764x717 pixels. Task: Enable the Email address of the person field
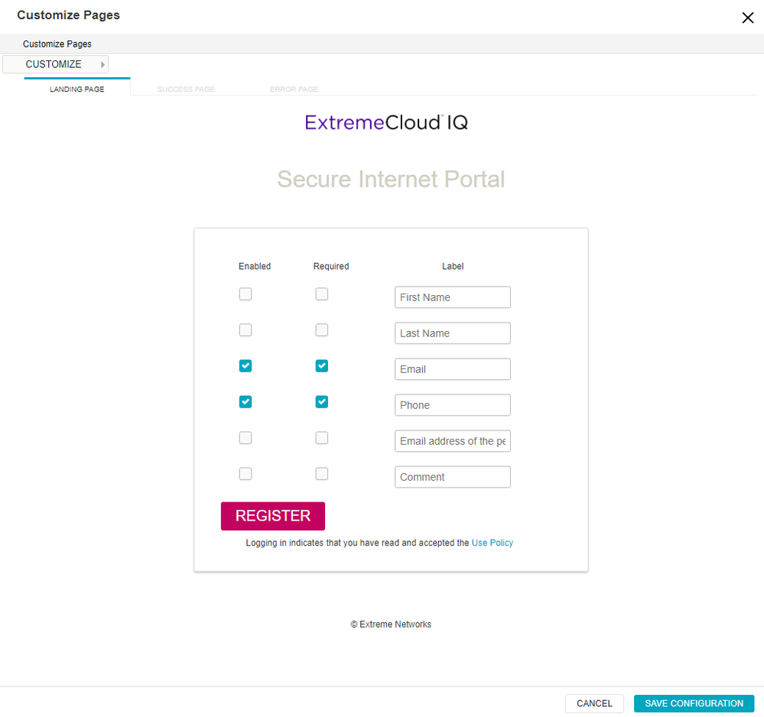click(245, 438)
